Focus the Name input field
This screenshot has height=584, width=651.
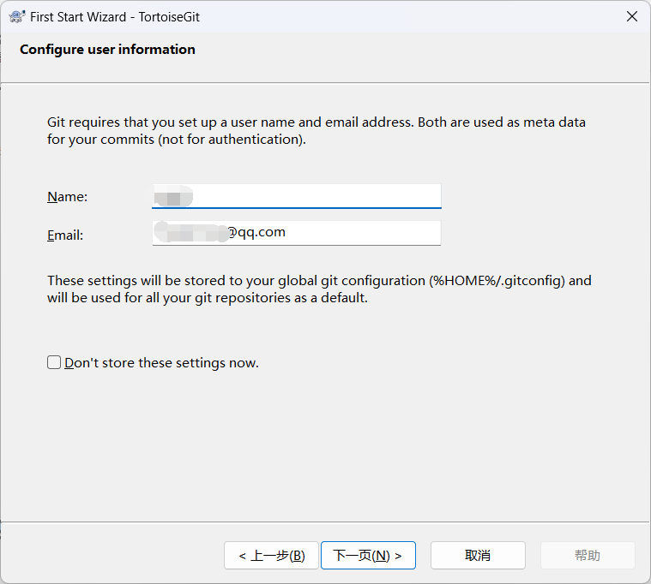[297, 196]
